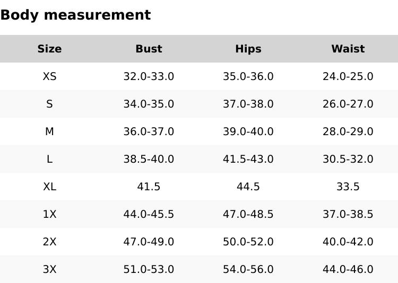Click the Body measurement heading
The width and height of the screenshot is (398, 283).
75,15
